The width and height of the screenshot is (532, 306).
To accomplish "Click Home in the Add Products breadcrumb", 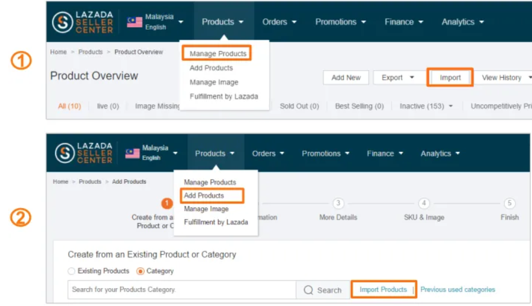I will 60,181.
